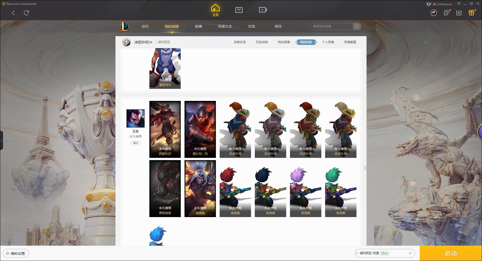The height and width of the screenshot is (261, 482).
Task: Open the WeGame main menu icon
Action: click(459, 4)
